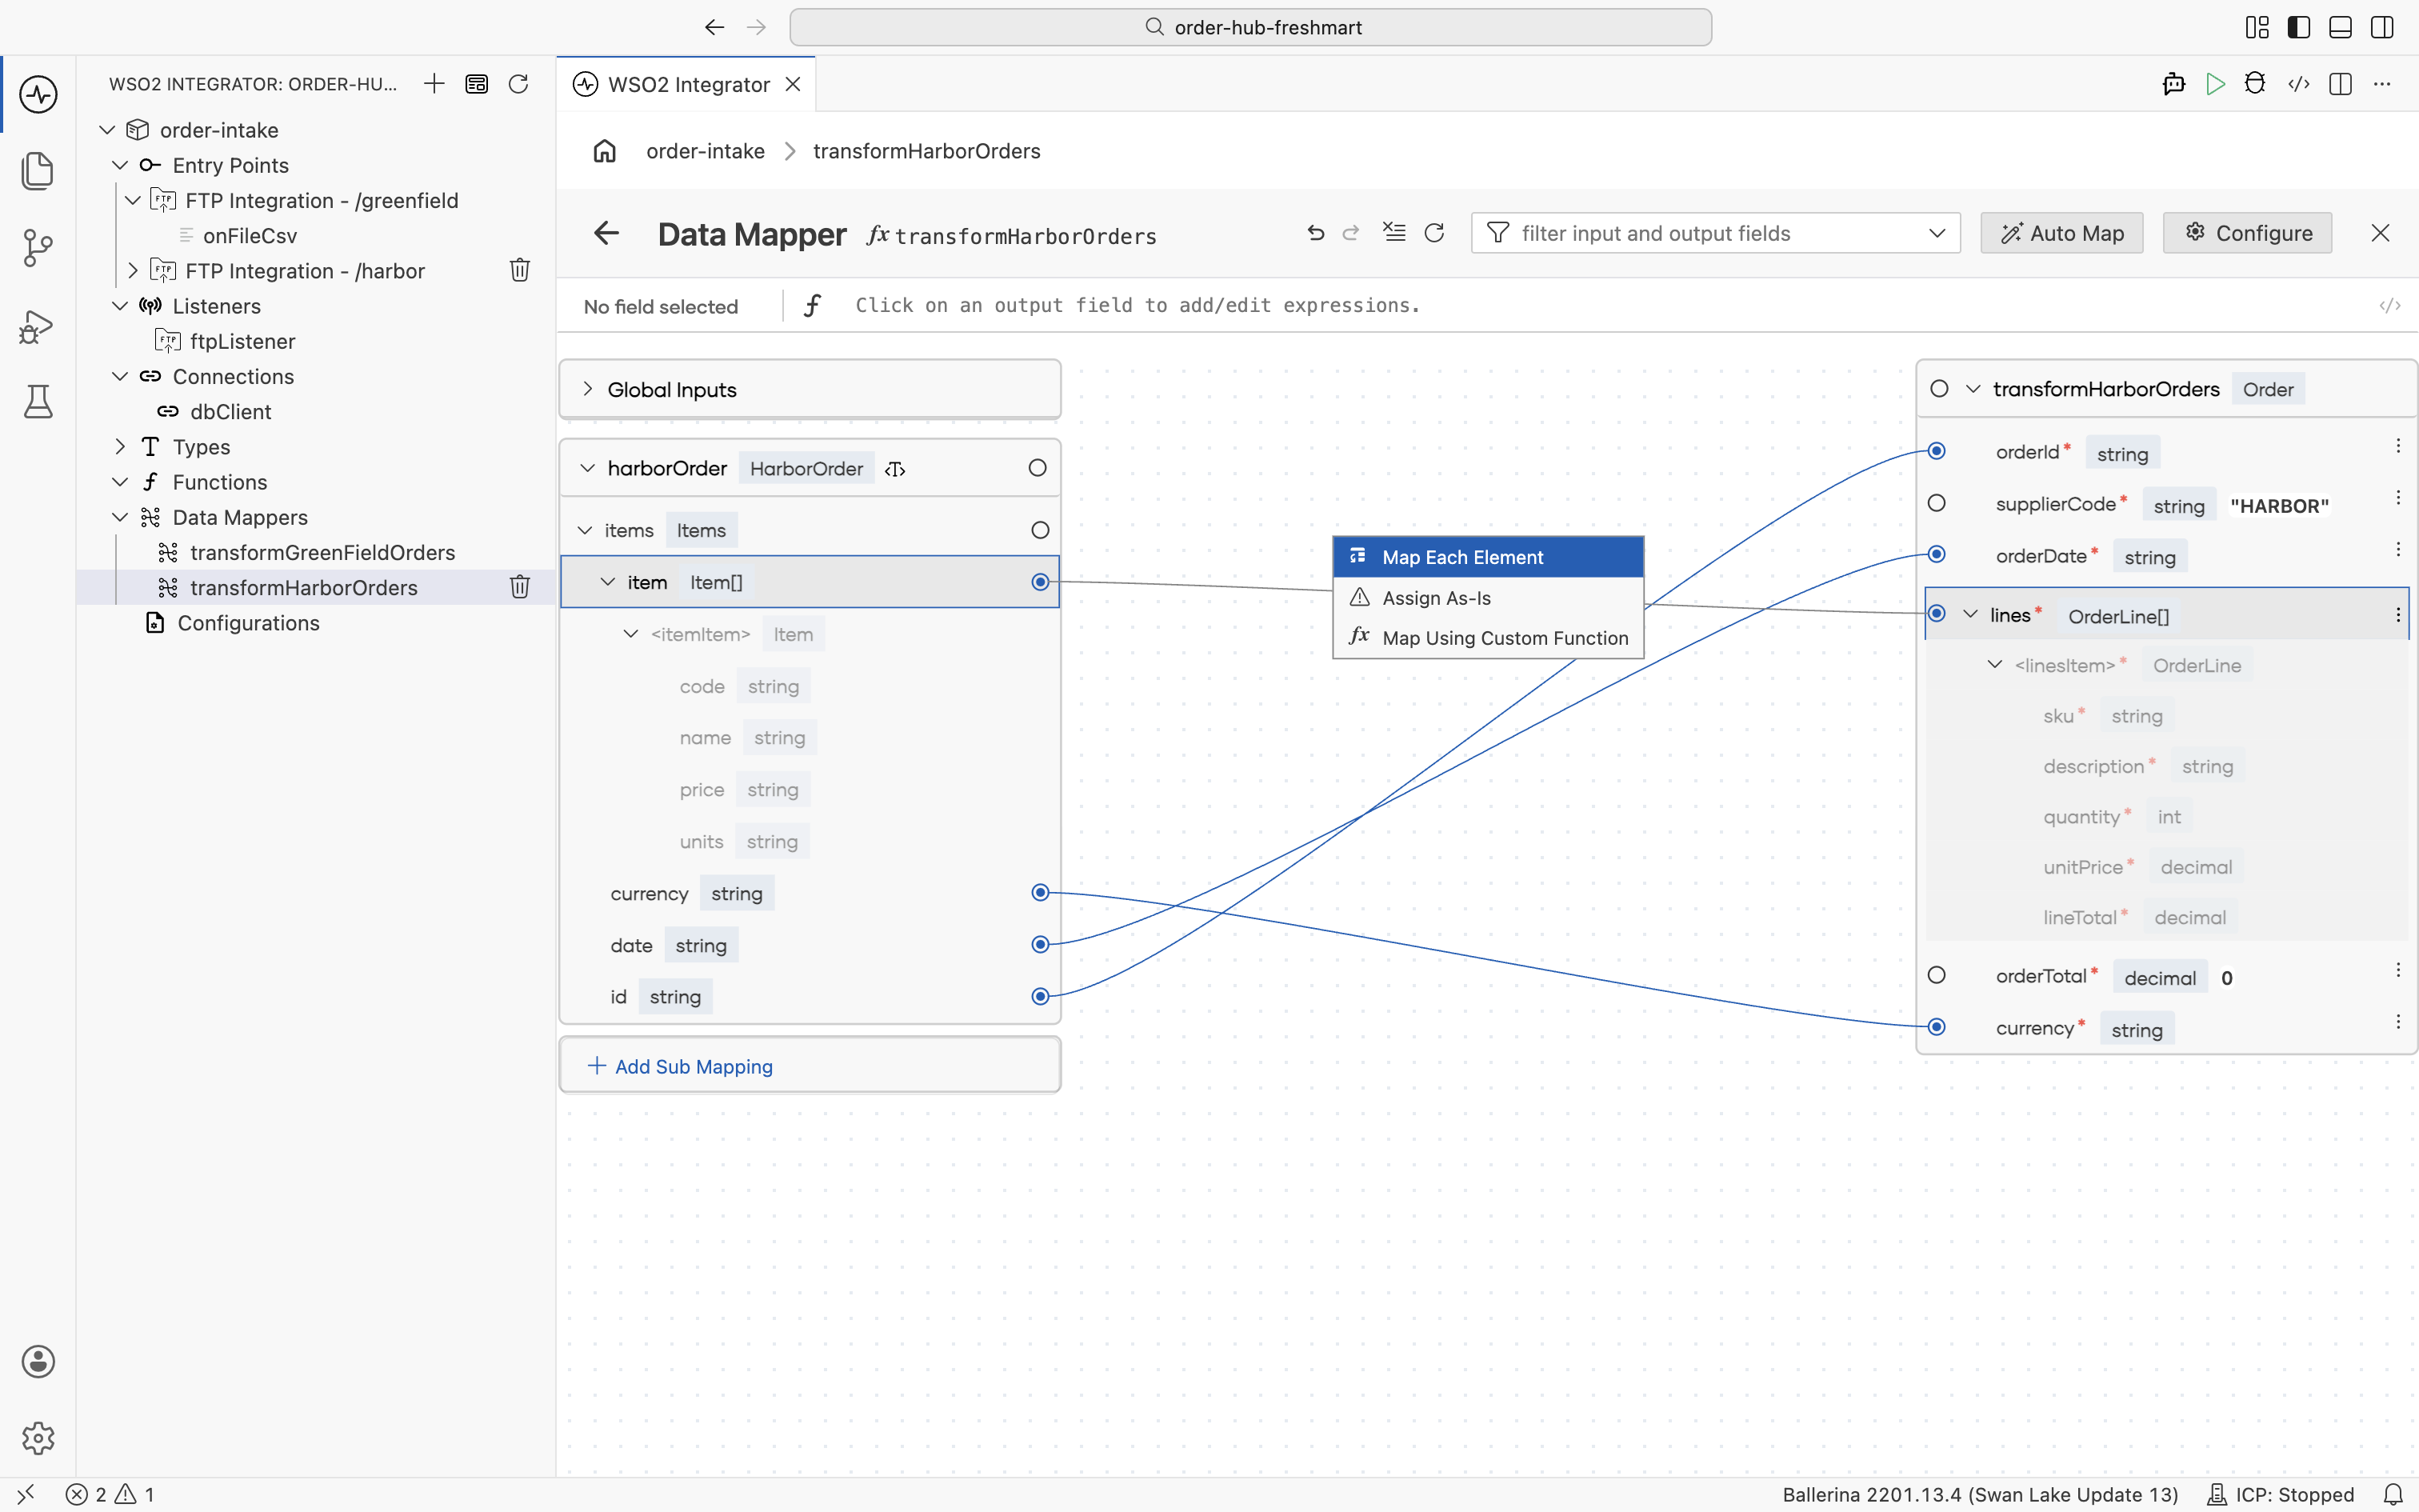Expand Global Inputs section
This screenshot has height=1512, width=2419.
click(588, 389)
